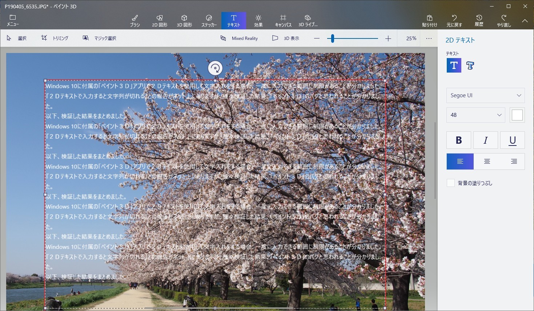Viewport: 534px width, 311px height.
Task: Activate the トリミング crop tool
Action: (x=55, y=38)
